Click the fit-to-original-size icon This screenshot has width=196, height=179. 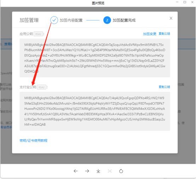tap(110, 171)
